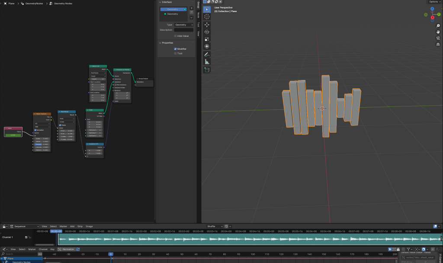Open the viewport Options dropdown

434,2
